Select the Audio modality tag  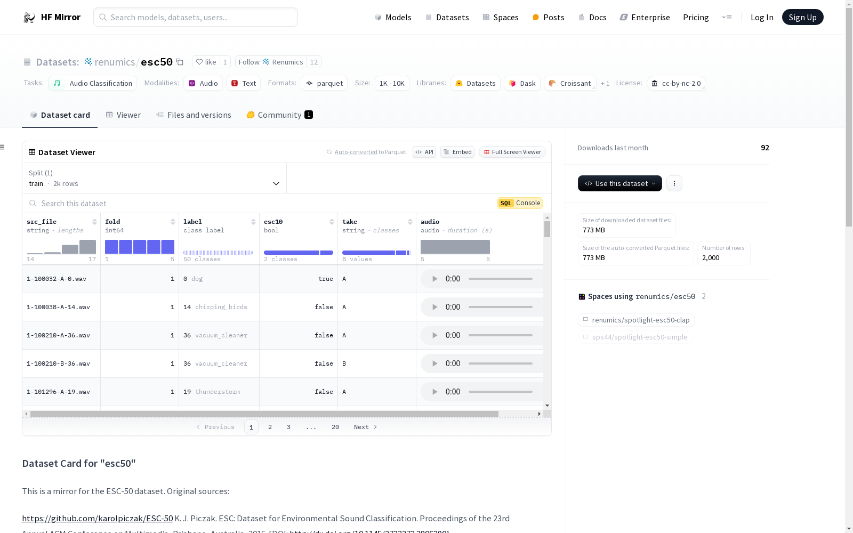(x=203, y=83)
